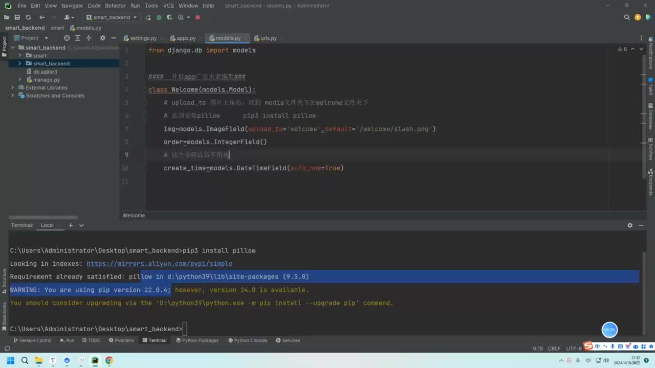Toggle the Structure tool window
Viewport: 655px width, 368px height.
pos(4,280)
